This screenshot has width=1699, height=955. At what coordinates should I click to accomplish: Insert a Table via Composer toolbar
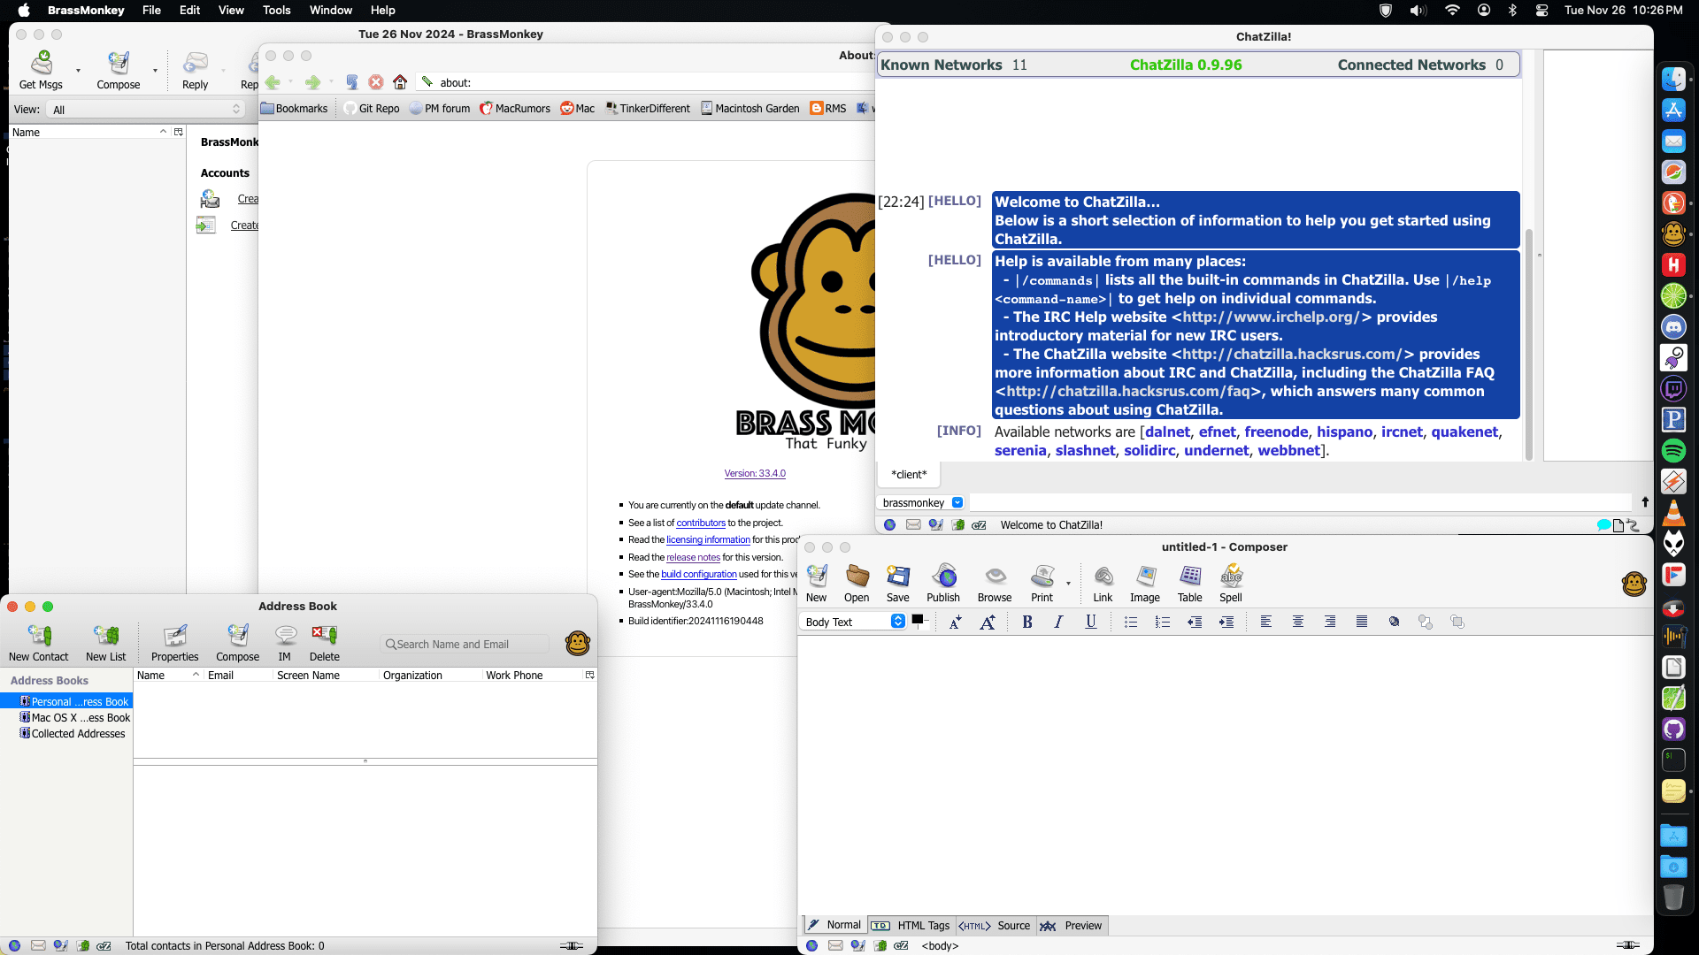coord(1190,577)
